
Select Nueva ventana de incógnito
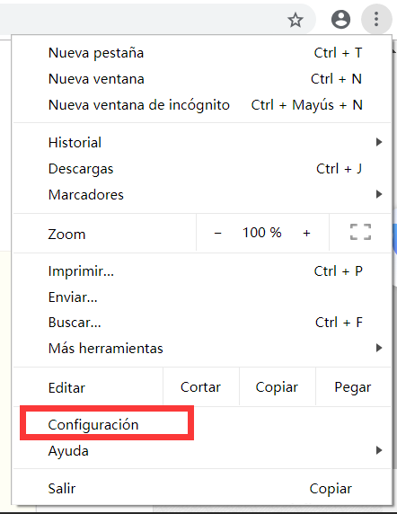[x=202, y=105]
